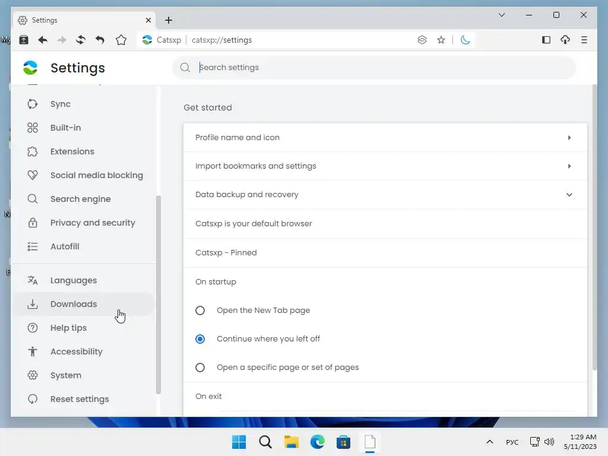The image size is (608, 456).
Task: Click the forward navigation arrow
Action: tap(62, 40)
